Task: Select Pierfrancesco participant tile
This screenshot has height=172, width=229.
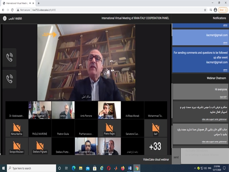Action: pyautogui.click(x=86, y=128)
